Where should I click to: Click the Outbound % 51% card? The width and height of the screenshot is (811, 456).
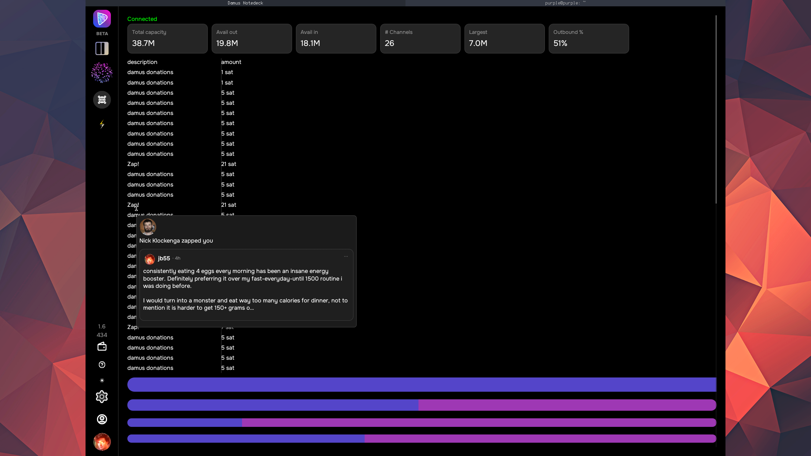[589, 39]
